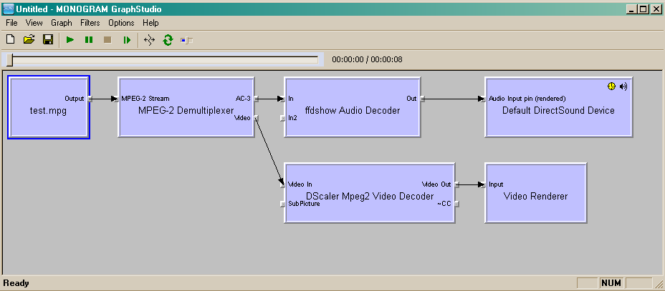Image resolution: width=665 pixels, height=291 pixels.
Task: Click the middle of the seek bar track
Action: coord(163,59)
